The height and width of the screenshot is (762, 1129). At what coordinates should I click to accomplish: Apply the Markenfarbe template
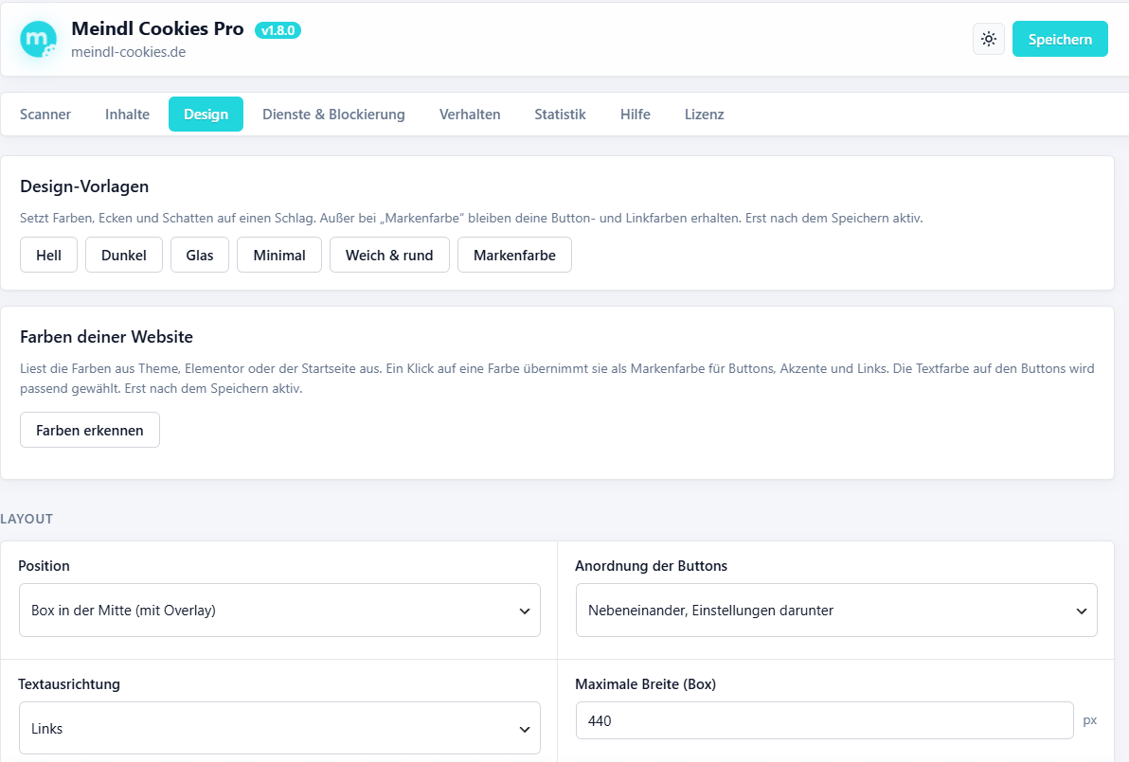[x=515, y=255]
